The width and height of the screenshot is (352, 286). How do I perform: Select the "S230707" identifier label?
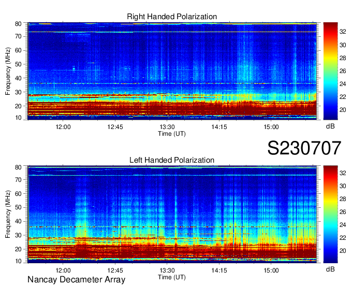304,148
